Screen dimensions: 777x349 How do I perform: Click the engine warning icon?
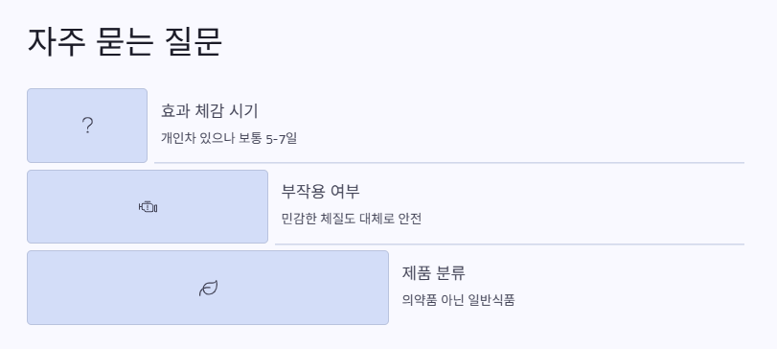click(148, 207)
